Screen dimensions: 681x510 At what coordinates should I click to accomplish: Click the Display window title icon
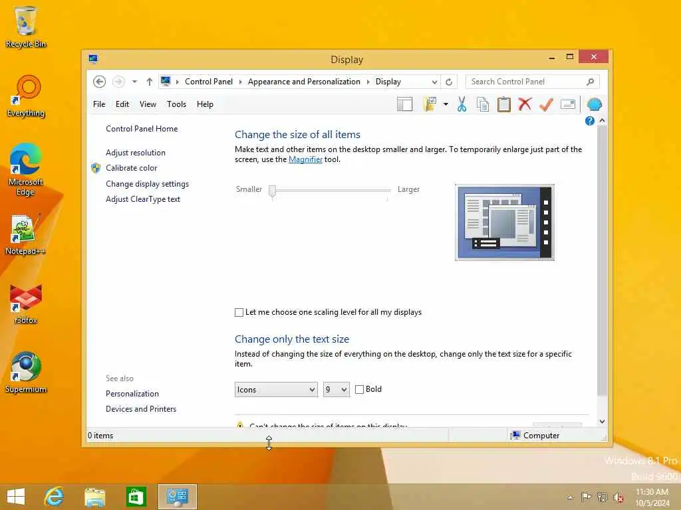tap(93, 59)
